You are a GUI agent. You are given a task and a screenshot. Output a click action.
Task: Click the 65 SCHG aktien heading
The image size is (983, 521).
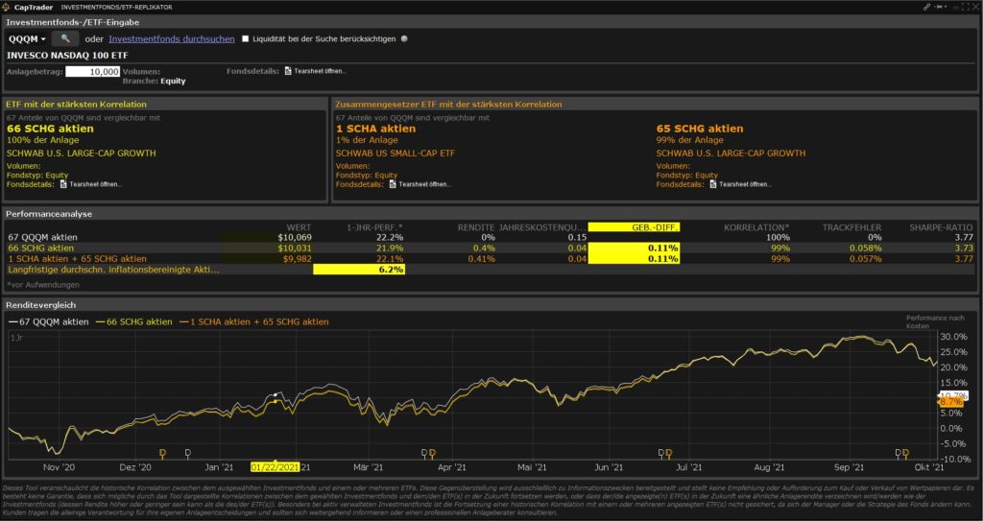pyautogui.click(x=700, y=129)
